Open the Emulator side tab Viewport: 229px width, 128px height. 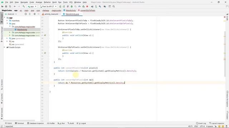228,115
